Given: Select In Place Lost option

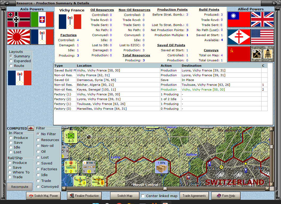Looking at the screenshot, I should point(15,152).
